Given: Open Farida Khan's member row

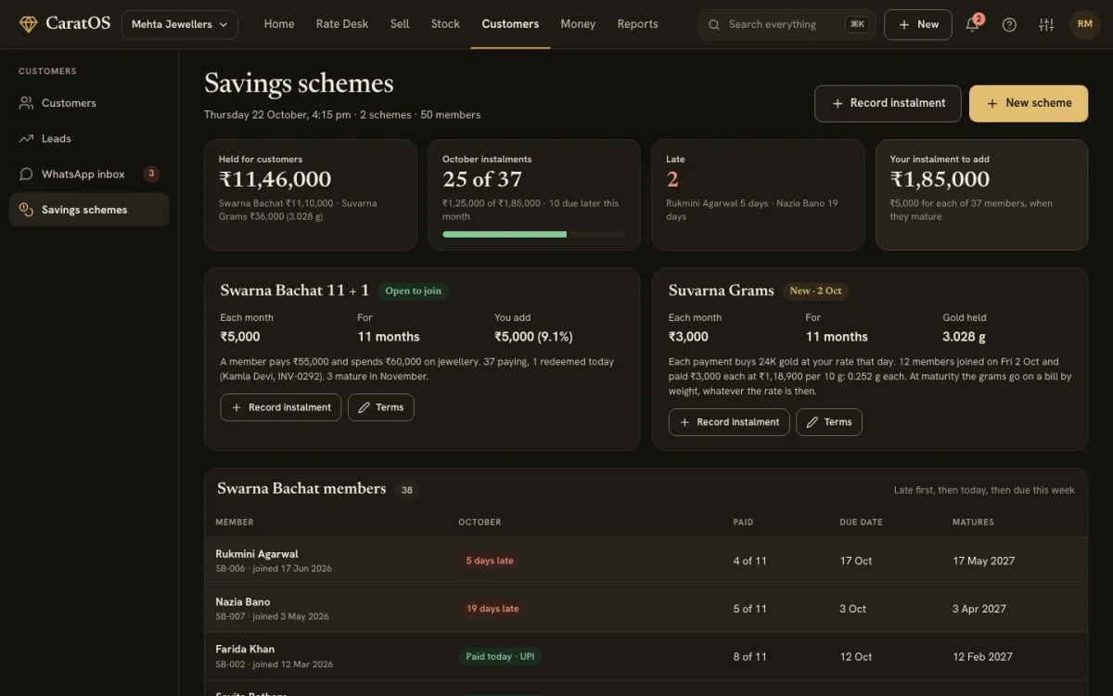Looking at the screenshot, I should (646, 656).
